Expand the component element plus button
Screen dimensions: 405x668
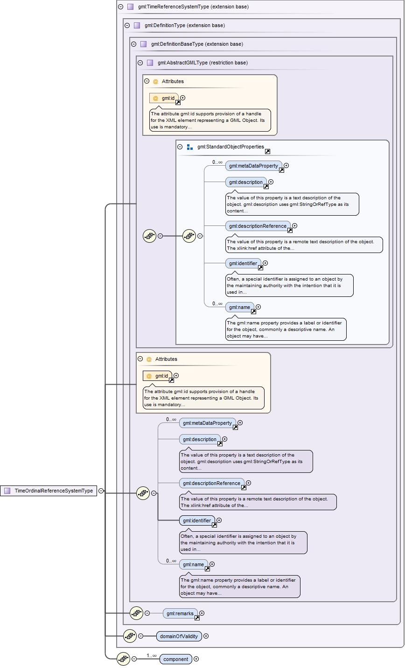(x=196, y=659)
